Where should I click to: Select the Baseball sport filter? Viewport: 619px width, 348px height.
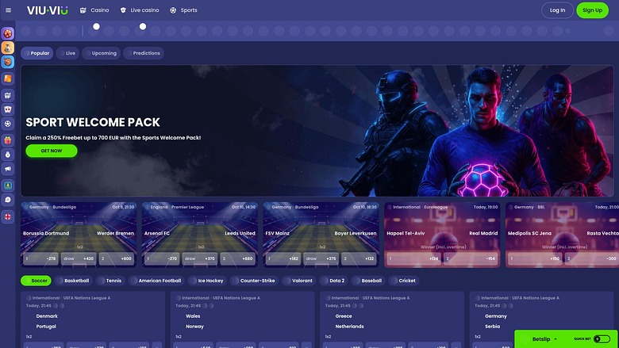click(368, 281)
